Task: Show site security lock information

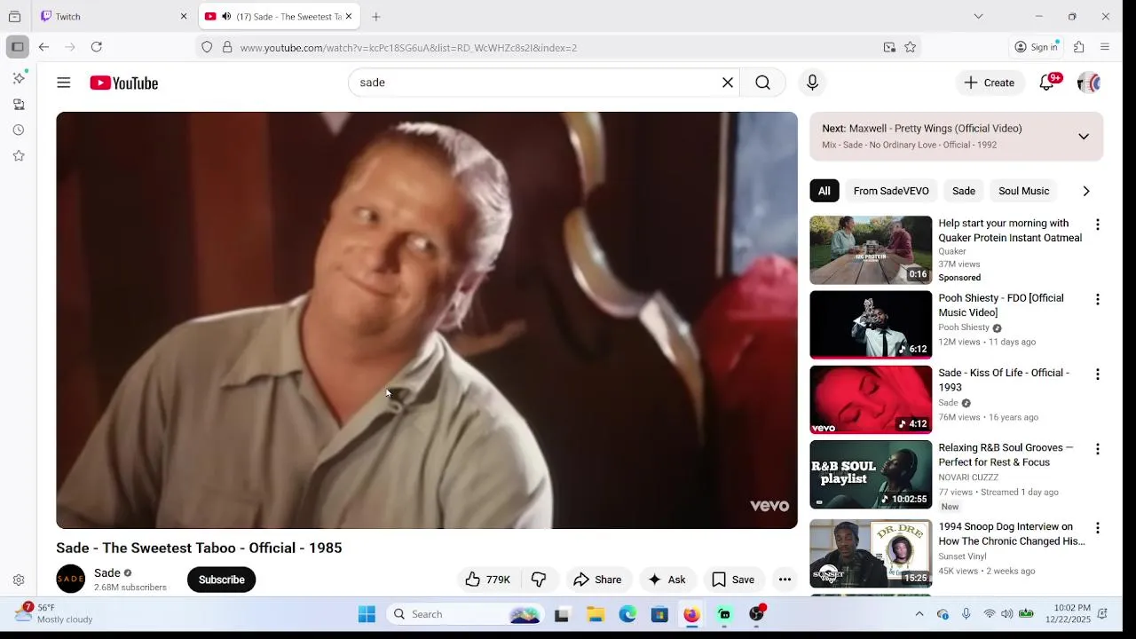Action: 227,47
